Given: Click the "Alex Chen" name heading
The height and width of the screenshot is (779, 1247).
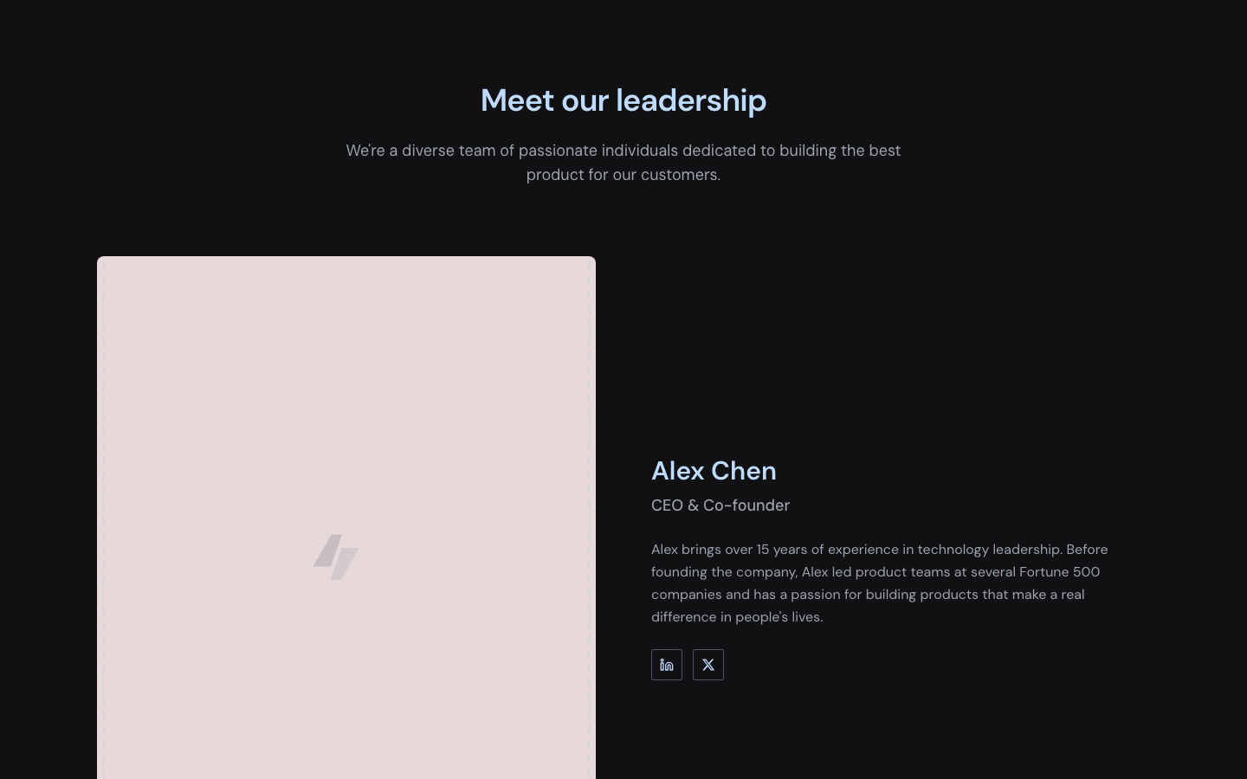Looking at the screenshot, I should [714, 471].
